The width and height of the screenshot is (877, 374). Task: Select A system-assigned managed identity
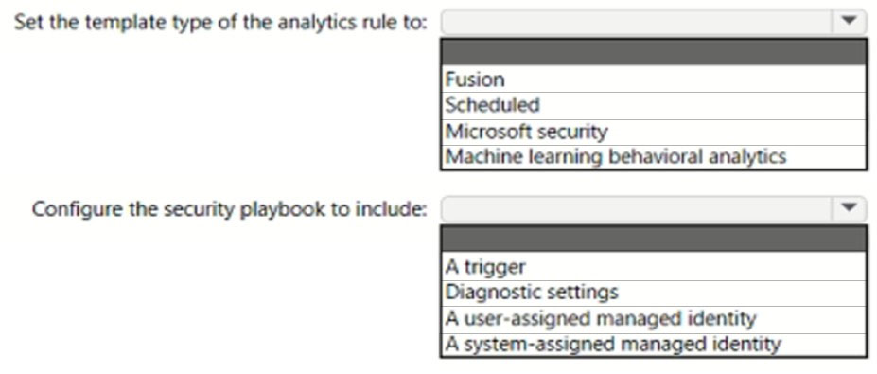coord(654,345)
